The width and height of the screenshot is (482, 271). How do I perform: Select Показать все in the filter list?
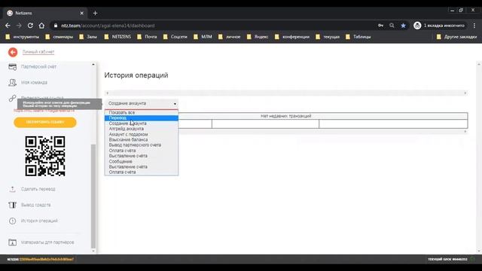(142, 112)
